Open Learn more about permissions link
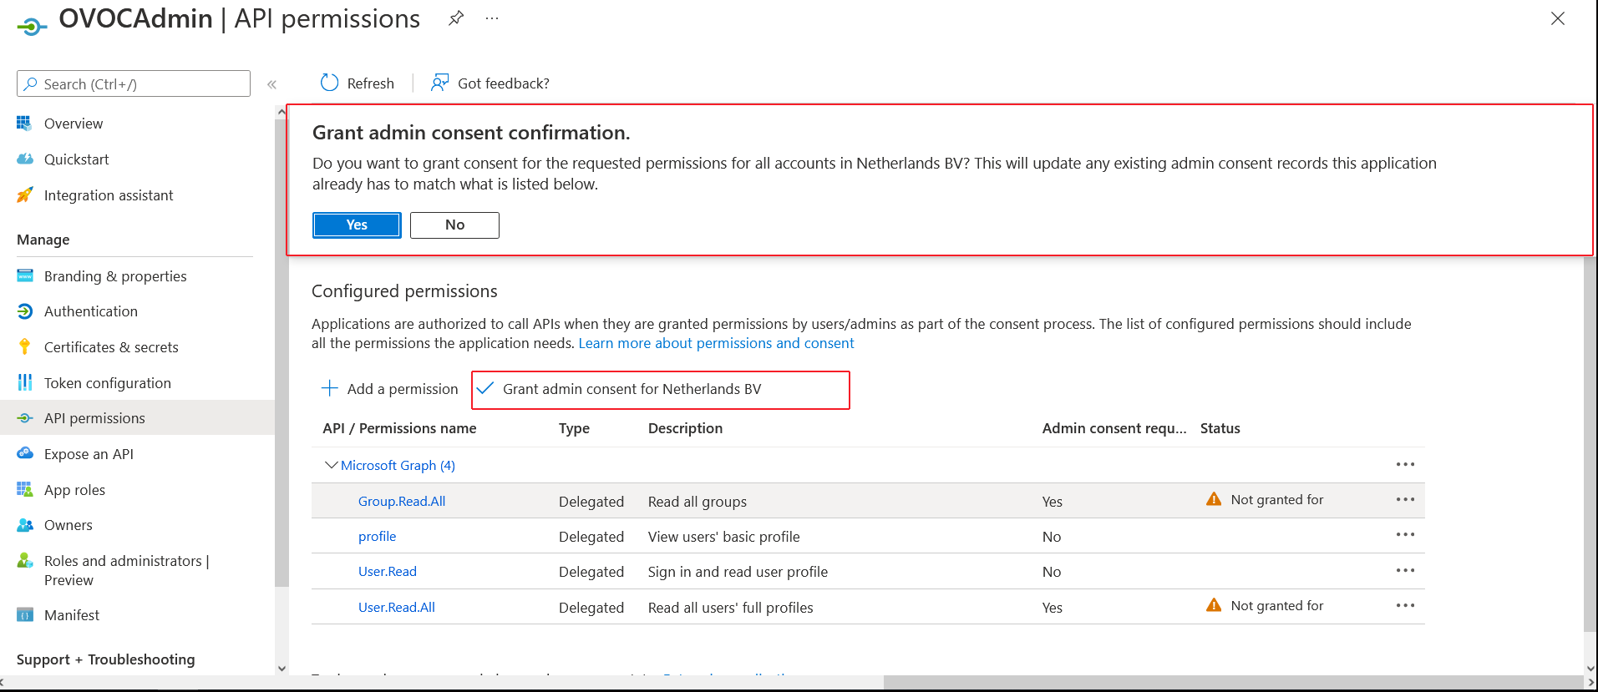This screenshot has height=692, width=1598. 716,343
